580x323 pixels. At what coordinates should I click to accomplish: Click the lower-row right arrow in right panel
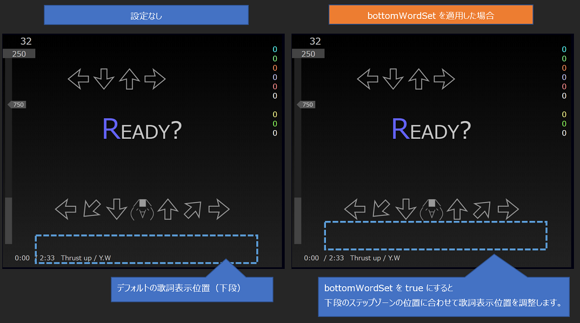tap(508, 209)
